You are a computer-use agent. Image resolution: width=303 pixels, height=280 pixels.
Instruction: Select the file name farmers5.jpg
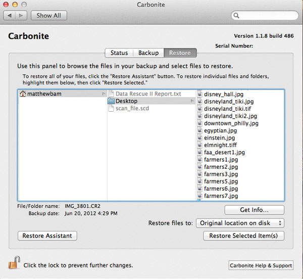click(x=221, y=181)
